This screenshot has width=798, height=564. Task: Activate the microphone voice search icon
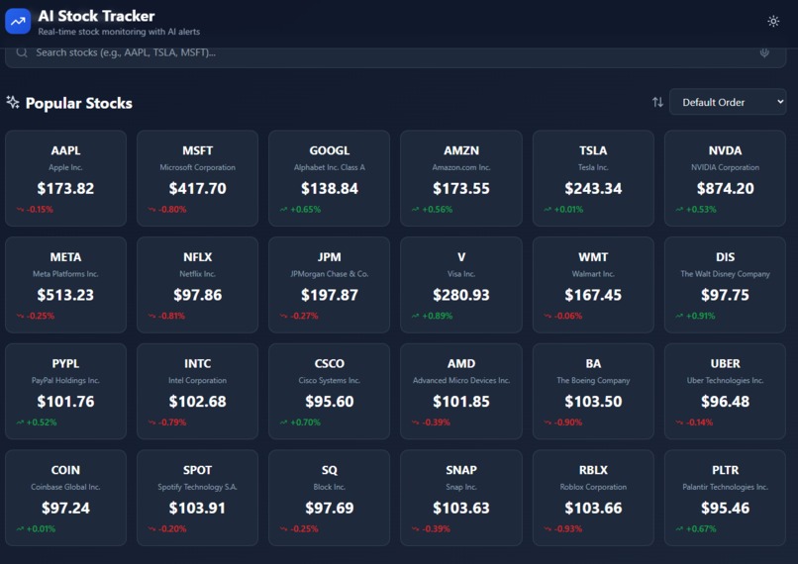coord(764,52)
